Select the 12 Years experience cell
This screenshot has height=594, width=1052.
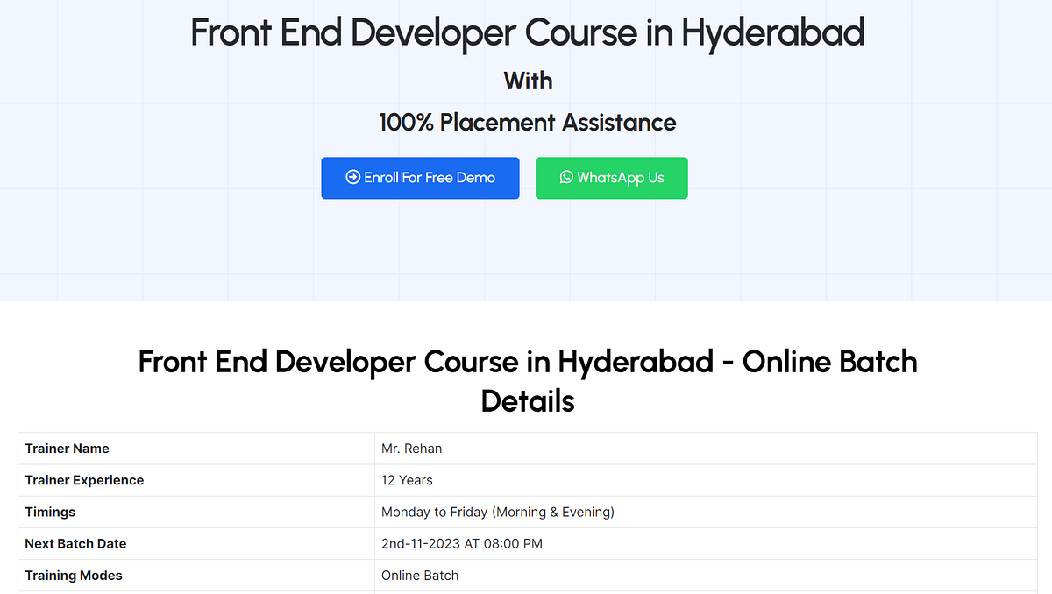(x=407, y=480)
